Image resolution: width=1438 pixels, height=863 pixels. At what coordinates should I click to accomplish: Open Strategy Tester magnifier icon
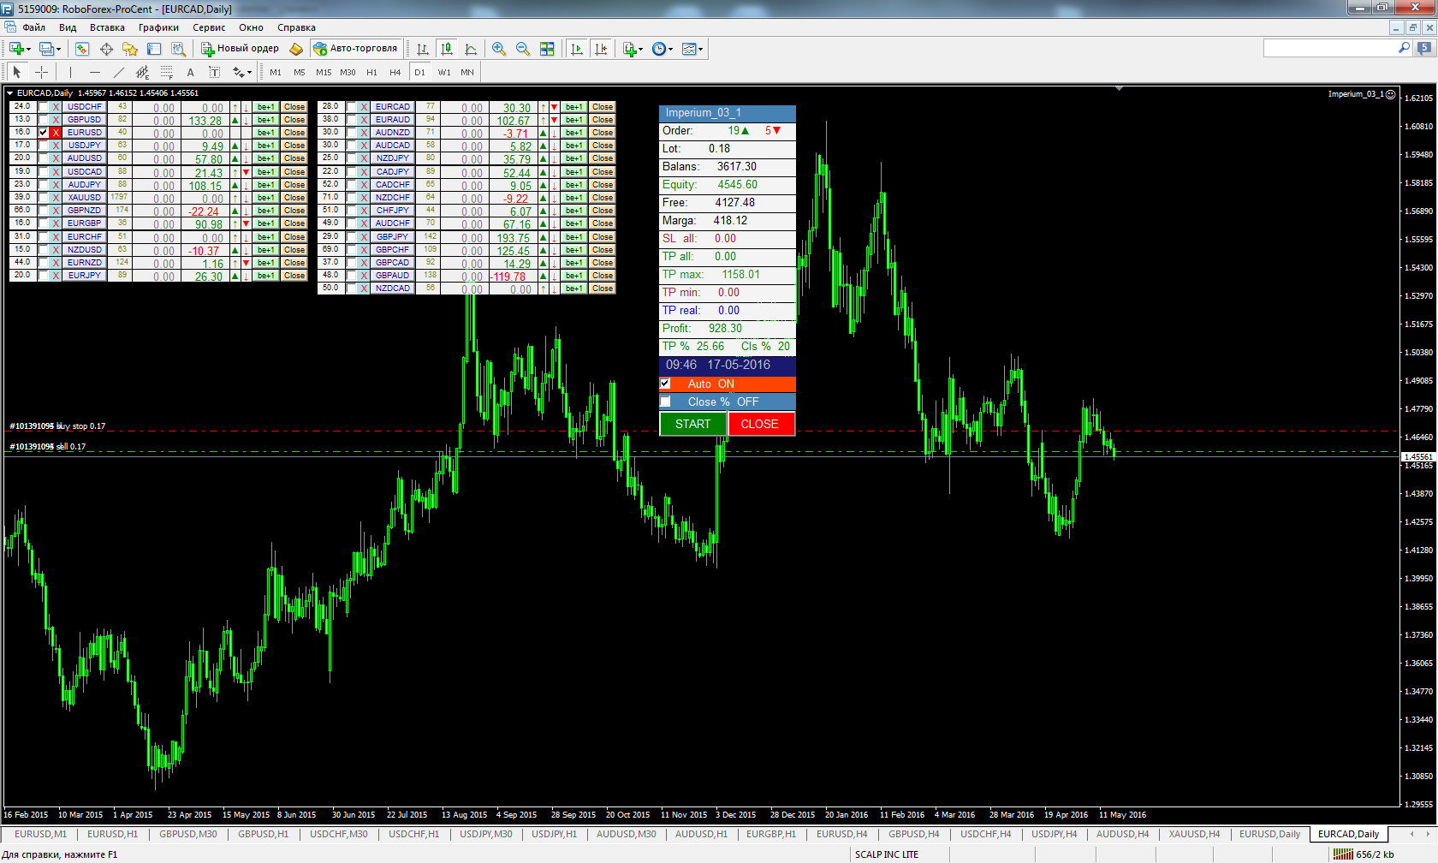[x=178, y=49]
